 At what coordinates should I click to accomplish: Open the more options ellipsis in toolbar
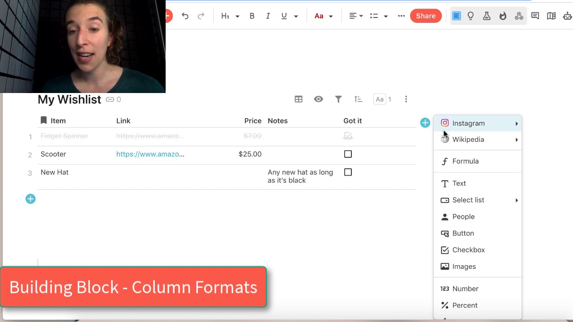click(402, 16)
